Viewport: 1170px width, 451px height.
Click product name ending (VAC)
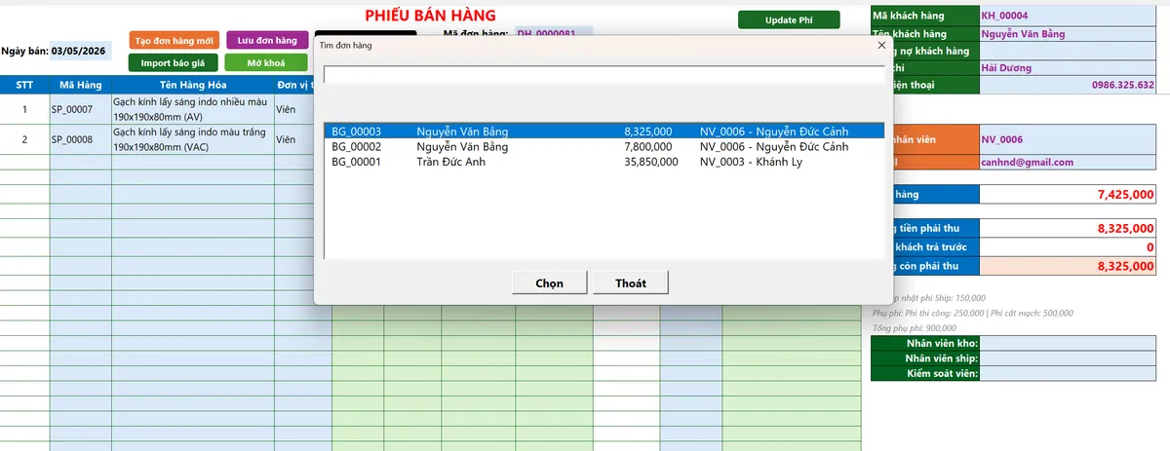[193, 139]
